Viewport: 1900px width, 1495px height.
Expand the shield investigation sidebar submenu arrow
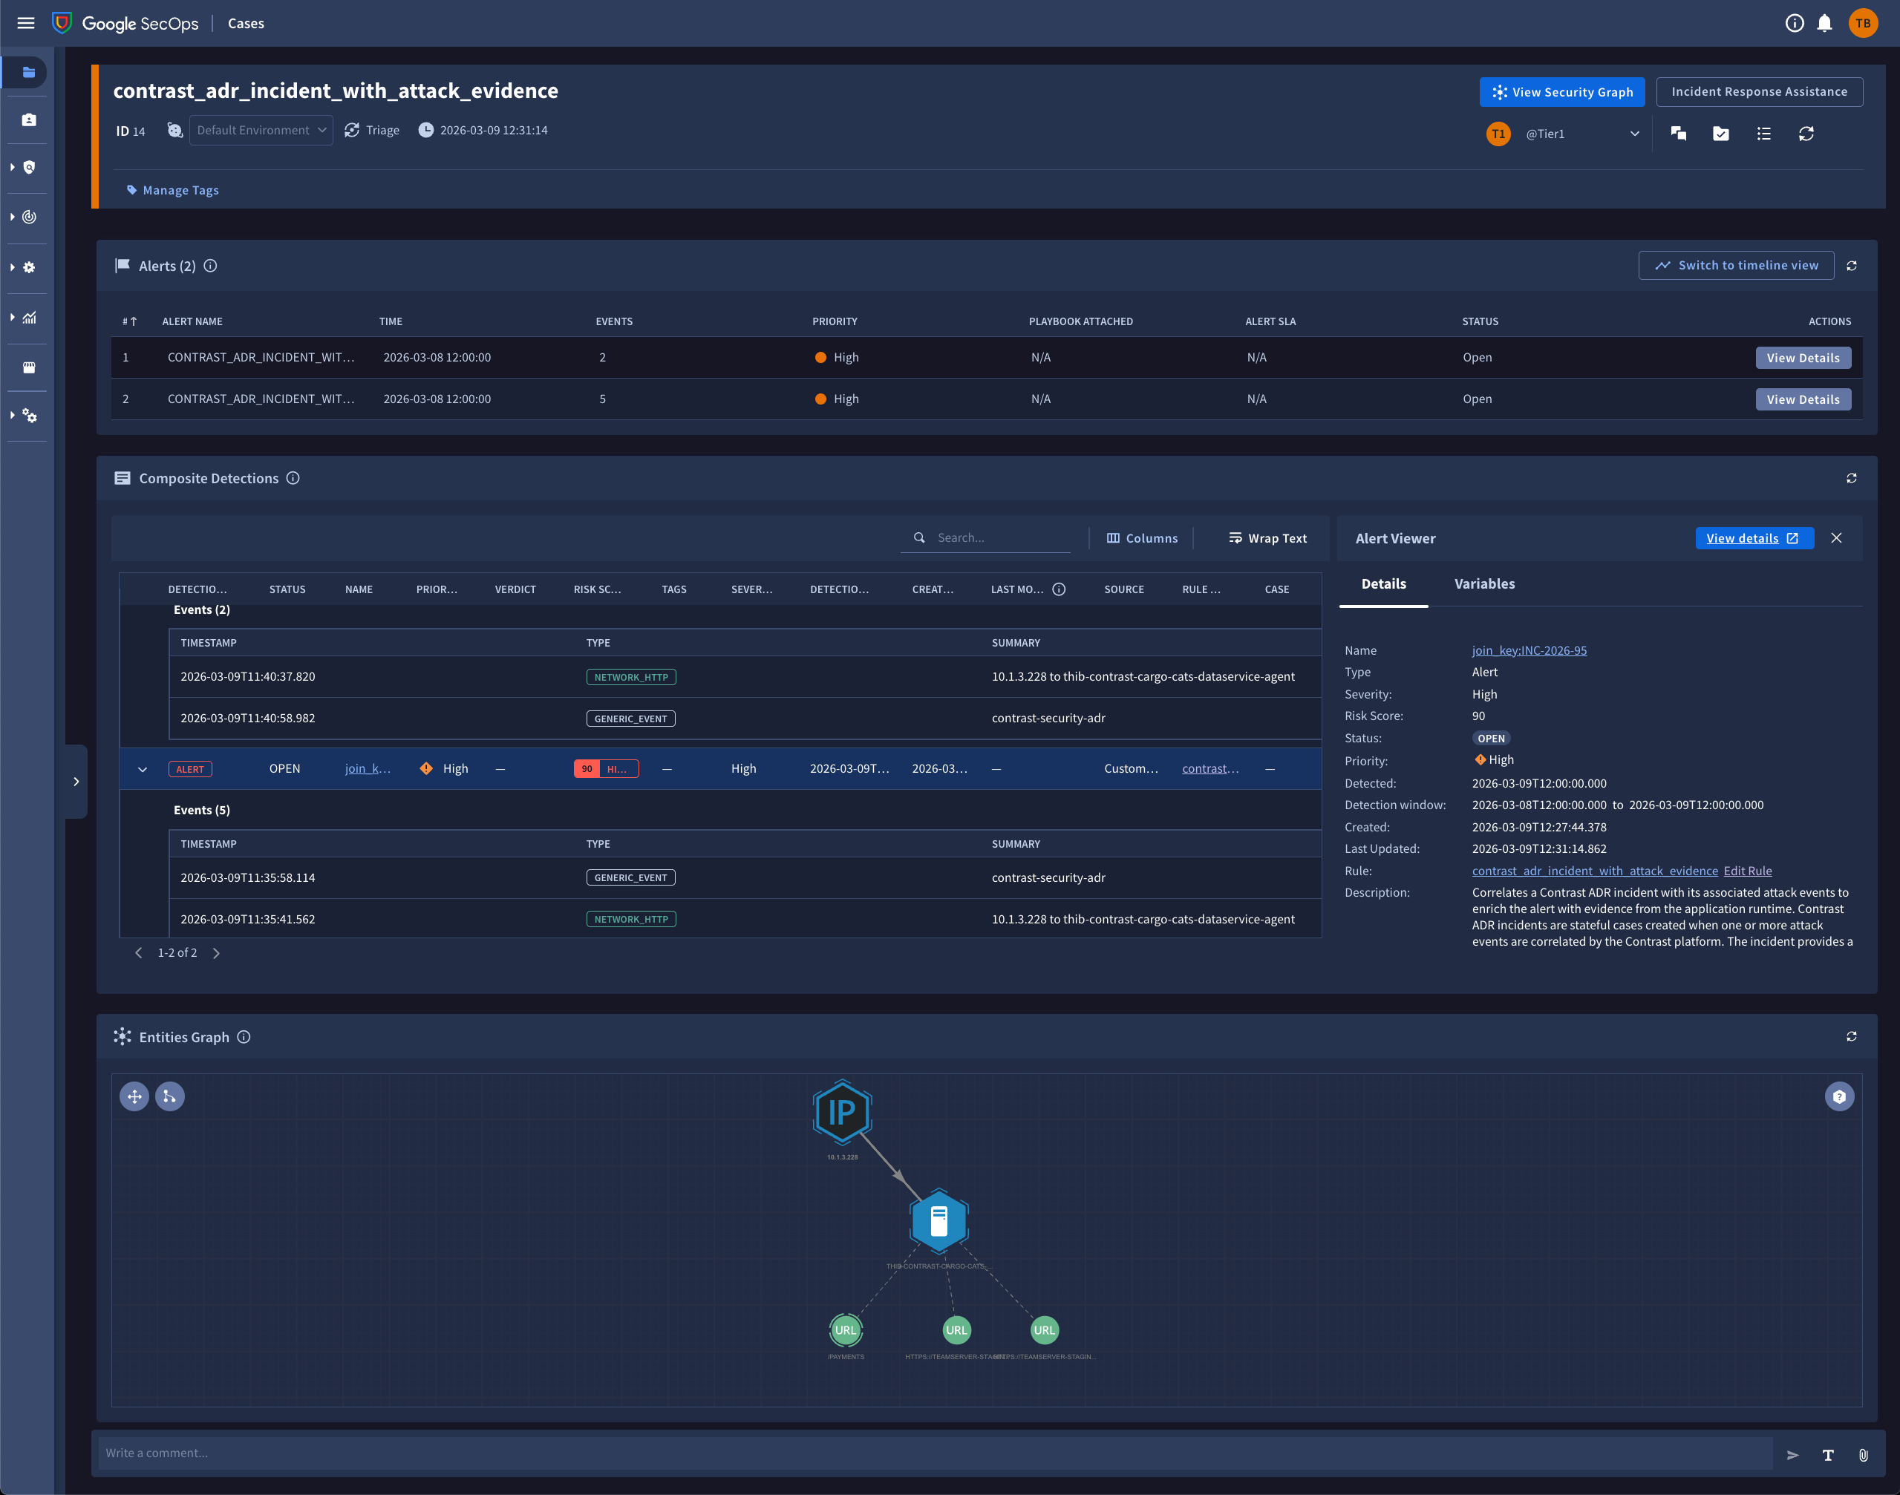(13, 167)
